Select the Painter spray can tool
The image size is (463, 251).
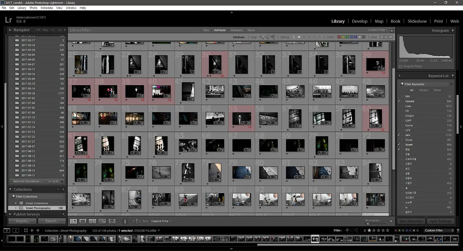pos(125,221)
